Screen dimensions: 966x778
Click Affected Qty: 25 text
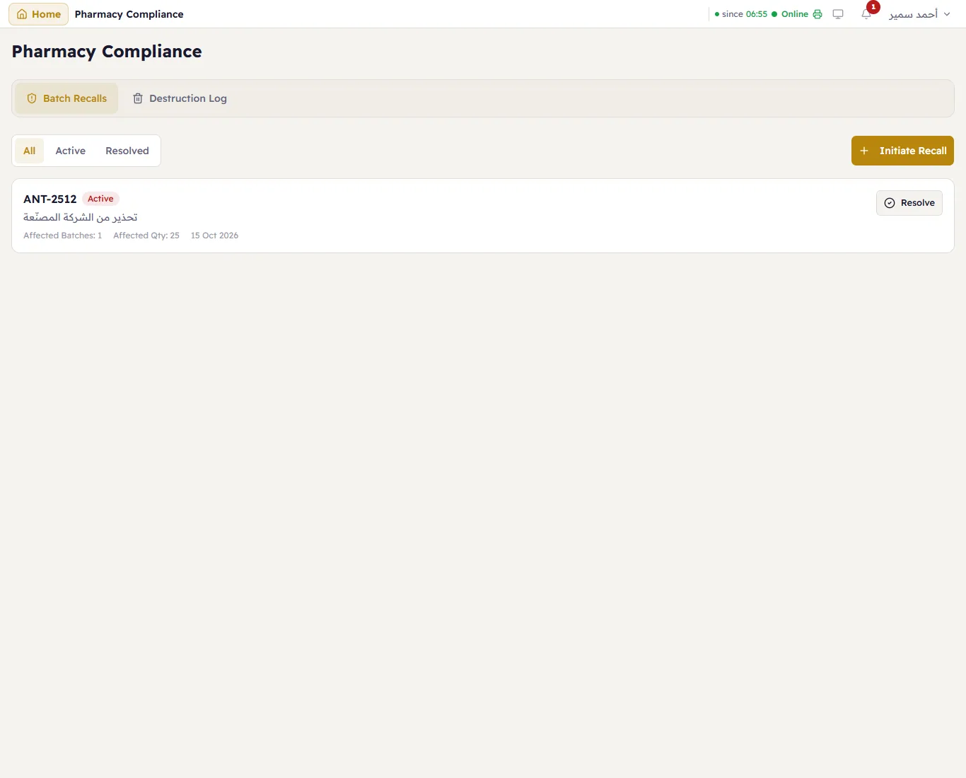click(x=146, y=236)
